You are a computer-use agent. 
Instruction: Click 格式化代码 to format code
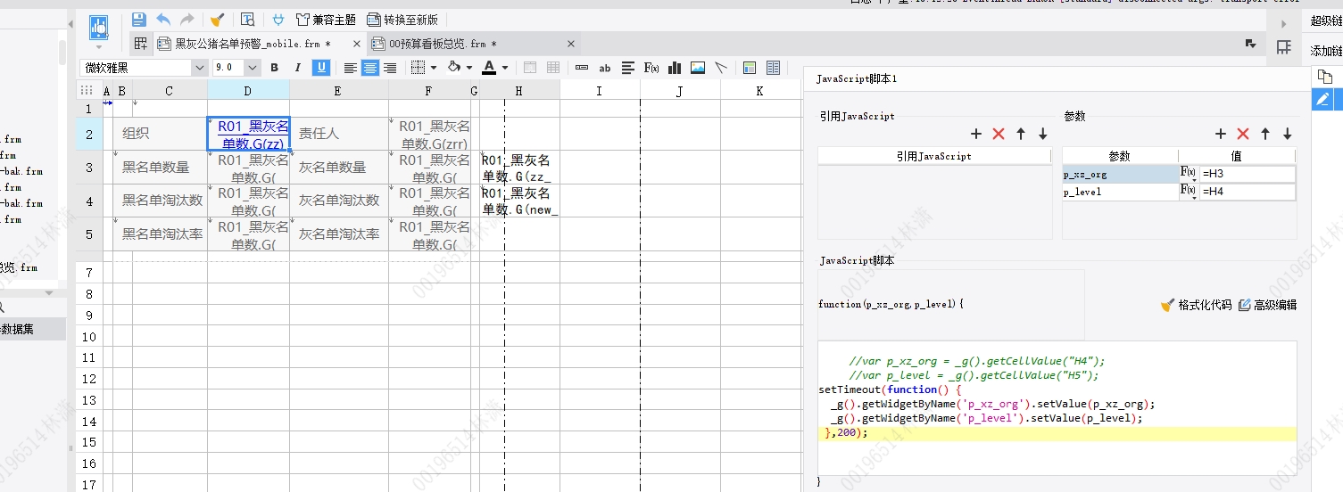pos(1196,305)
